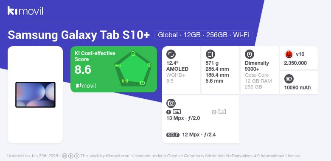Click the tablet product thumbnail image
Screen dimensions: 331x161
35,94
